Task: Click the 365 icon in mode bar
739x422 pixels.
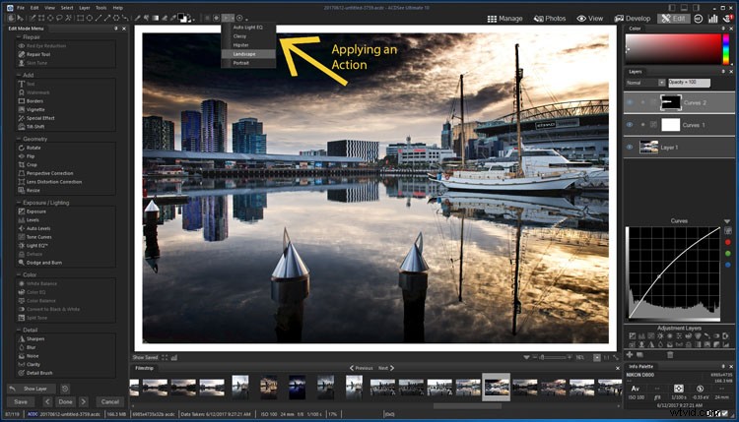Action: click(698, 19)
